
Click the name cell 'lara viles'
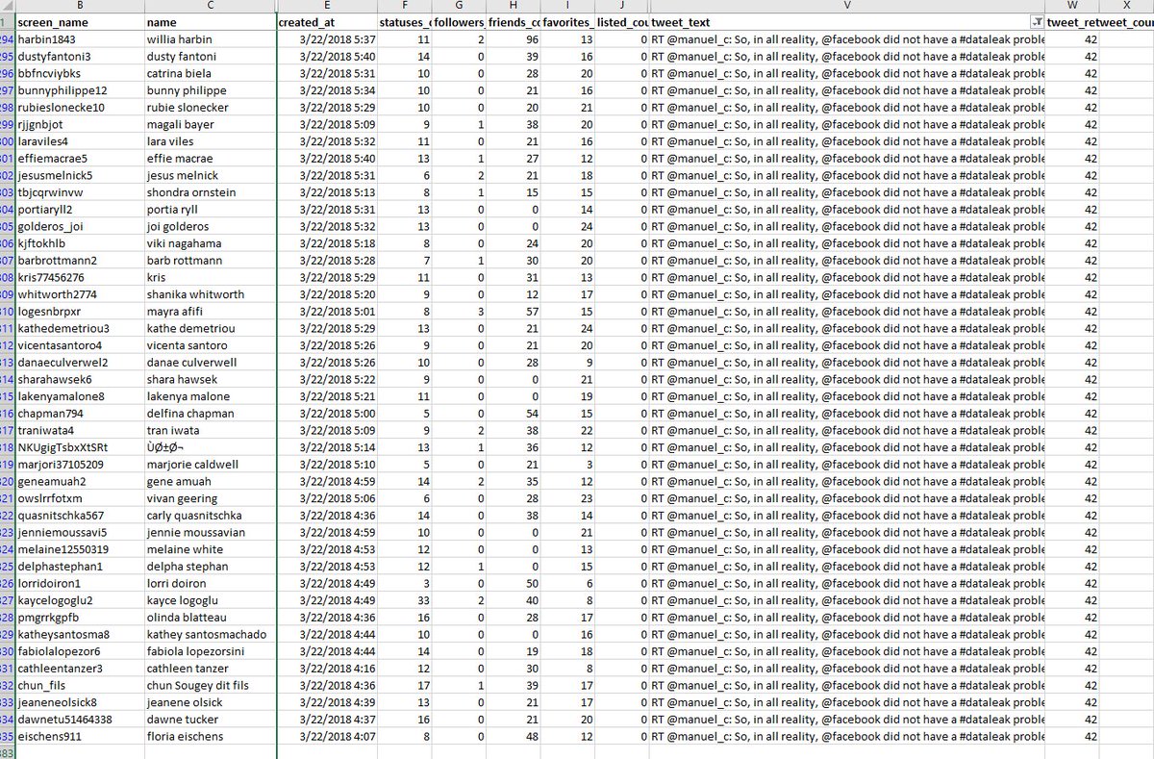[x=210, y=141]
